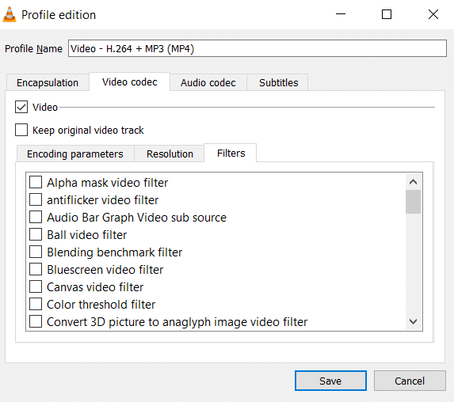
Task: Switch to the Encapsulation tab
Action: (x=48, y=83)
